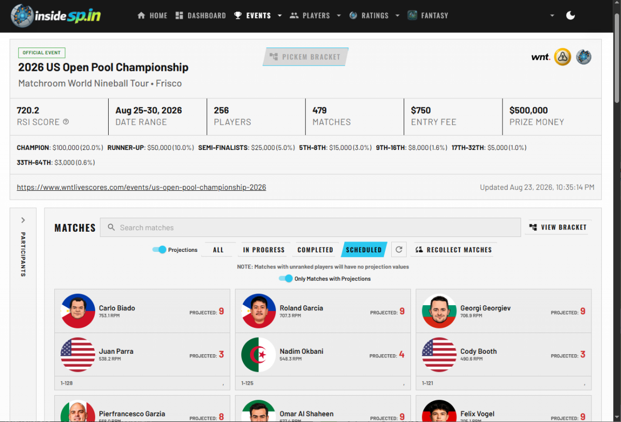Open the wntlivescores.com event link
The height and width of the screenshot is (422, 621).
coord(141,187)
